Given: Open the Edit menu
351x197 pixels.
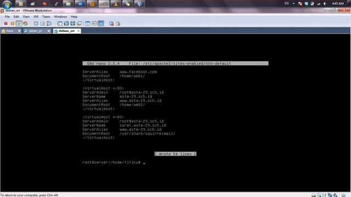Looking at the screenshot, I should 16,17.
